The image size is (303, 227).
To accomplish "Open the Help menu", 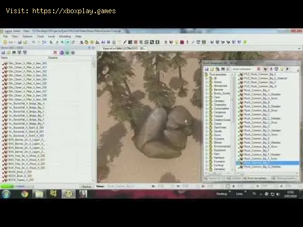I will pyautogui.click(x=78, y=37).
